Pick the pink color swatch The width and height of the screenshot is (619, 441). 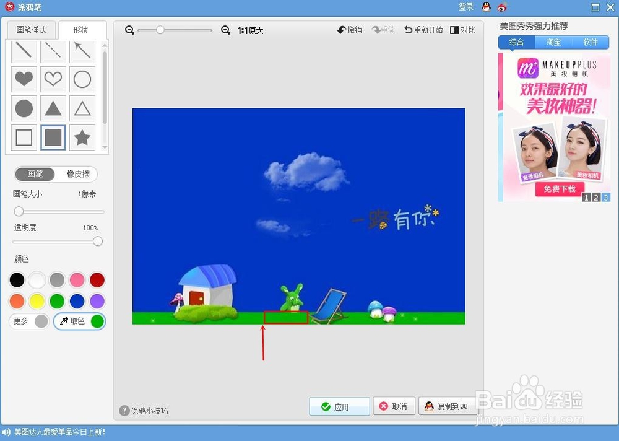coord(77,280)
